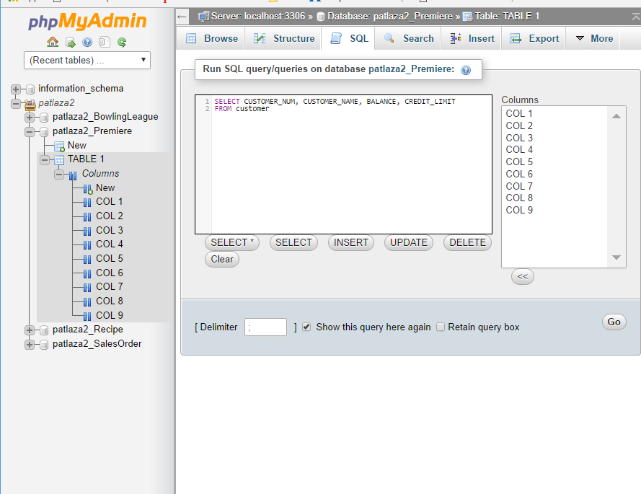The height and width of the screenshot is (494, 641).
Task: Collapse the Columns node in tree
Action: click(x=59, y=175)
